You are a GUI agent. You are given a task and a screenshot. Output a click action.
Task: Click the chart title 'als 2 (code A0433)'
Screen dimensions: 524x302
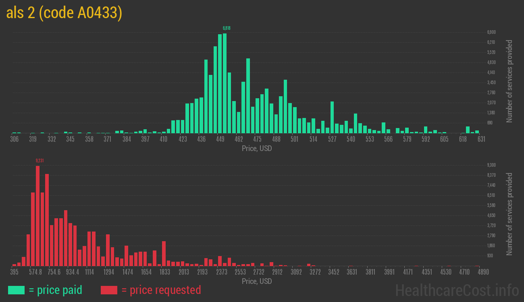coord(64,13)
